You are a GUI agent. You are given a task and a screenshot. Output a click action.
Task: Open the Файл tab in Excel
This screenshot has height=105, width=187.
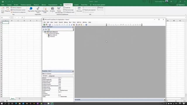pyautogui.click(x=3, y=5)
